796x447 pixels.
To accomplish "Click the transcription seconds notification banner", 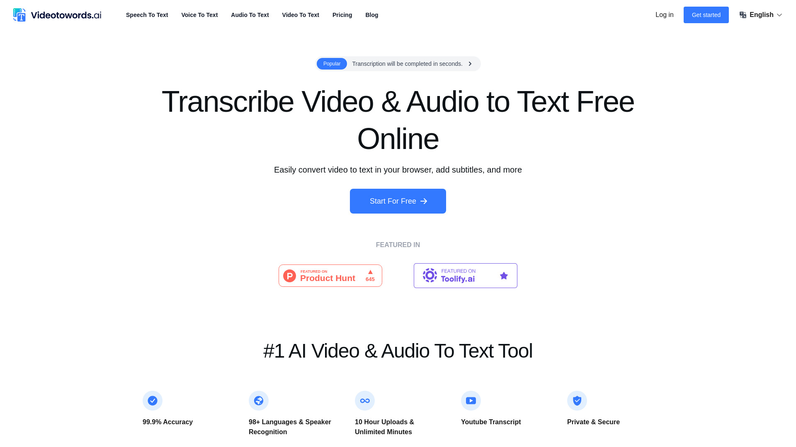I will tap(398, 63).
